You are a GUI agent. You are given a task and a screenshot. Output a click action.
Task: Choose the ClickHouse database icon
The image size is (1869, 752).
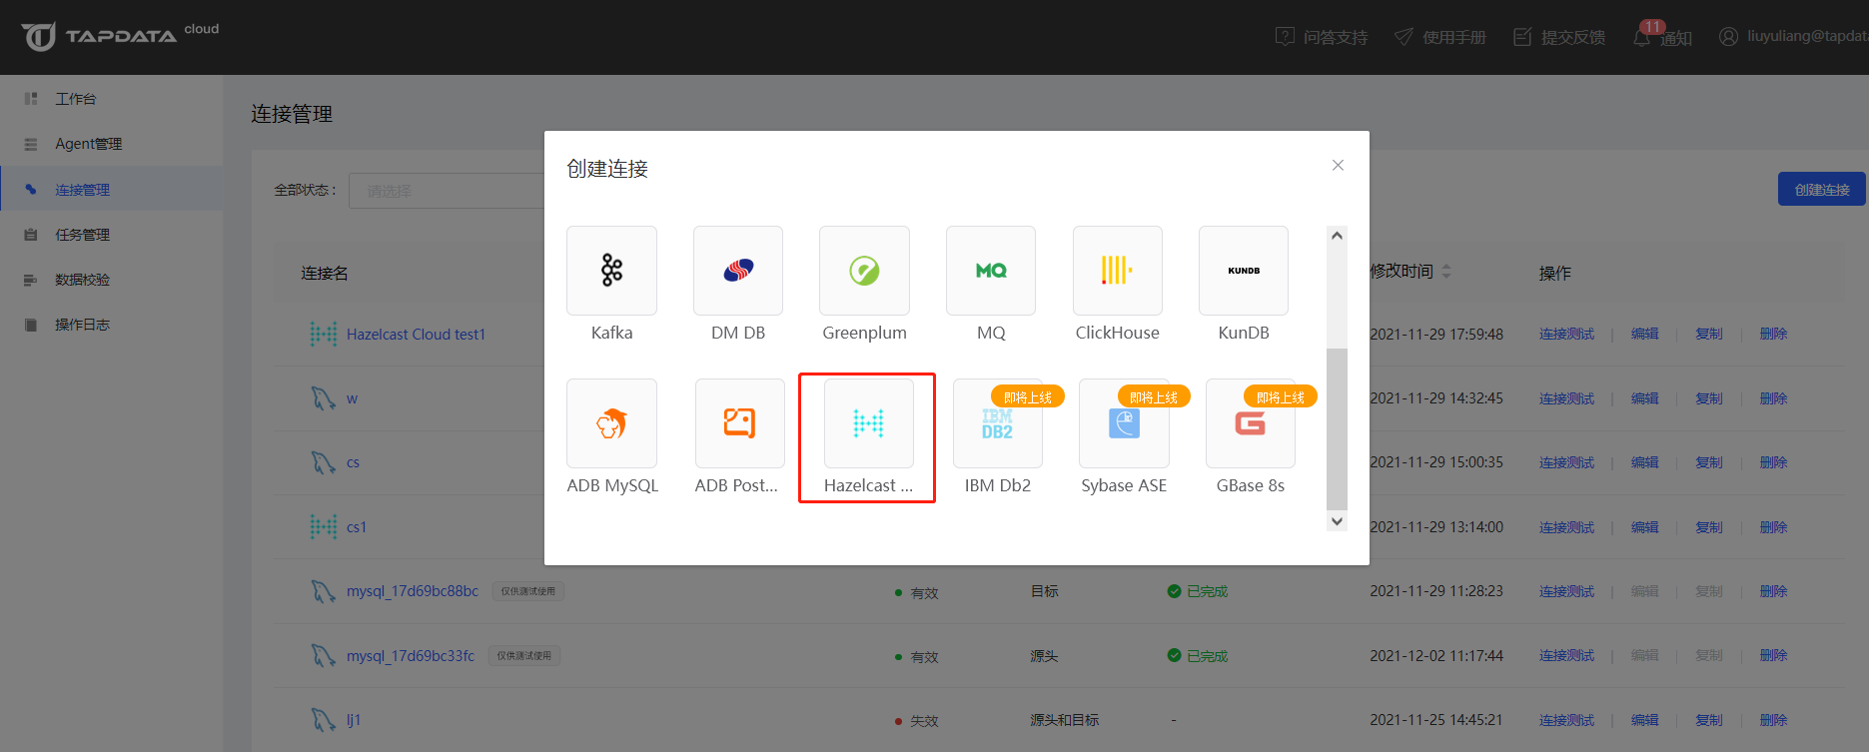pos(1118,271)
